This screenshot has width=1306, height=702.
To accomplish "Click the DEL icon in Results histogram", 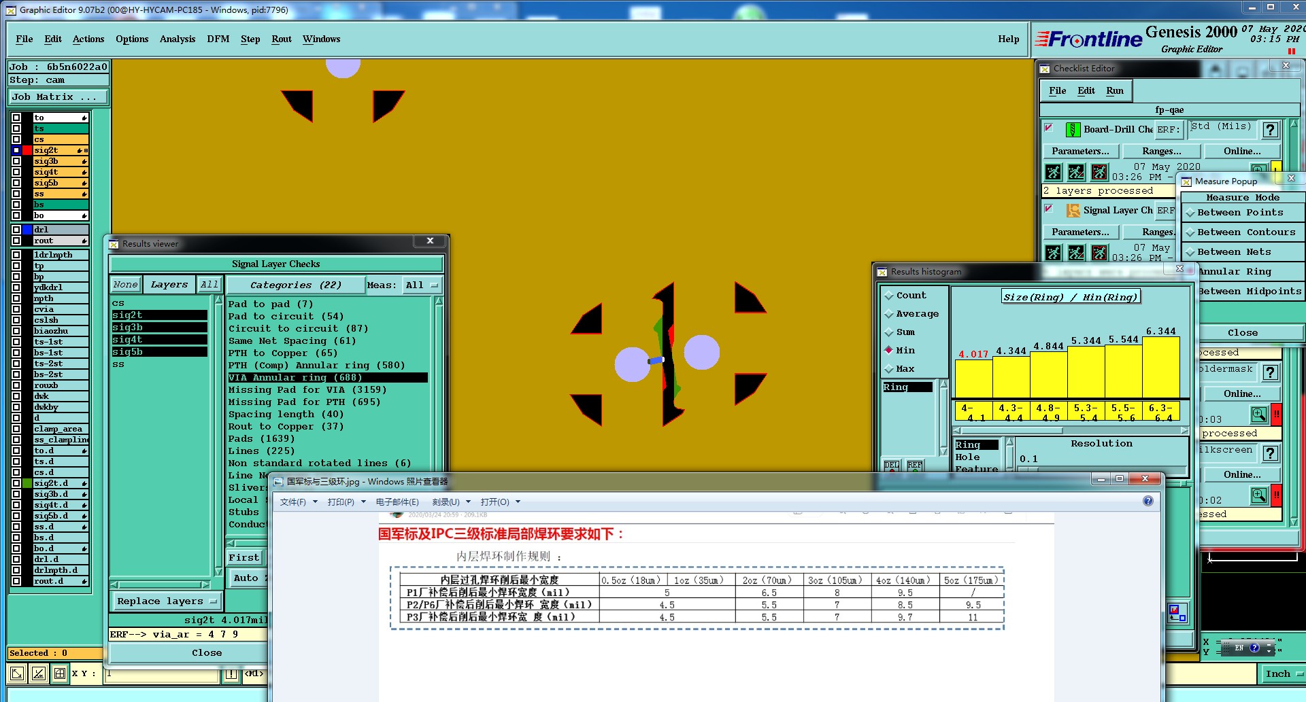I will click(892, 466).
